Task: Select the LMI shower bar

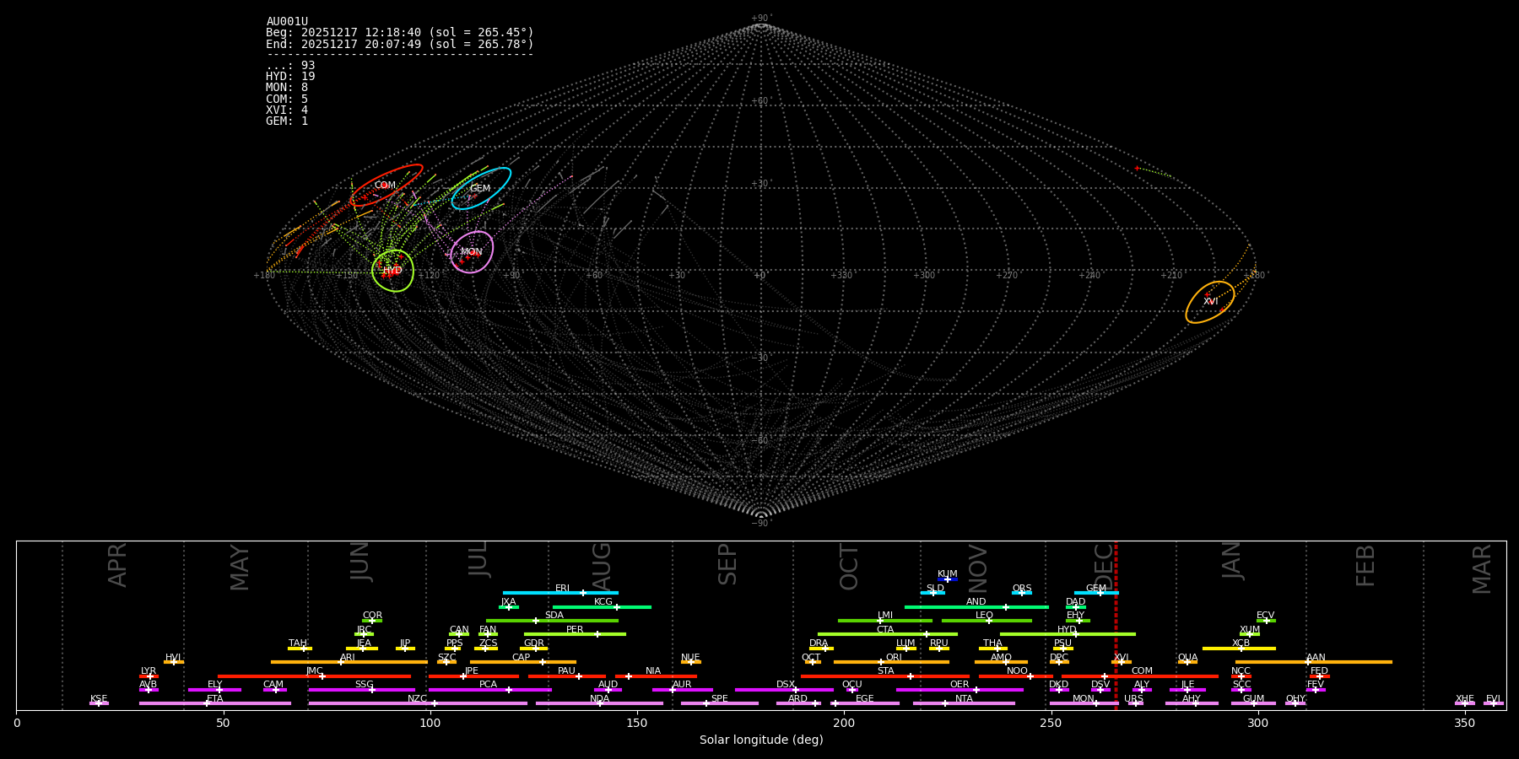Action: point(885,621)
